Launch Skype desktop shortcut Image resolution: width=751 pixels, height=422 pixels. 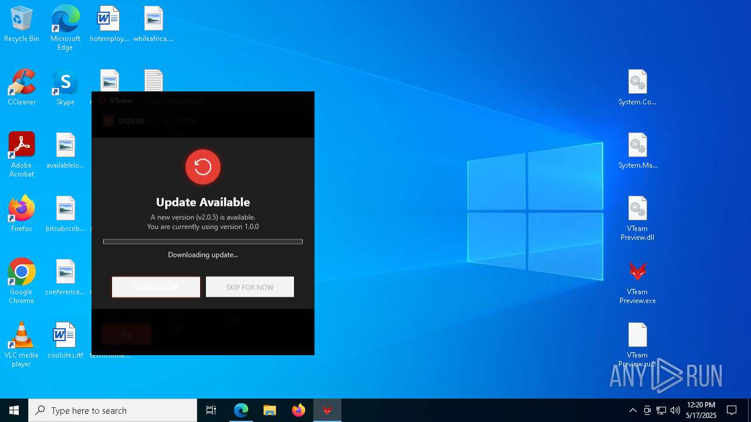coord(65,88)
